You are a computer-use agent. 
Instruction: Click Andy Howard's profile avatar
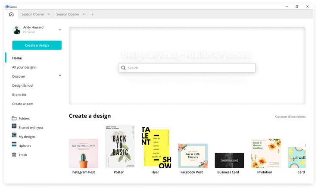(x=17, y=30)
